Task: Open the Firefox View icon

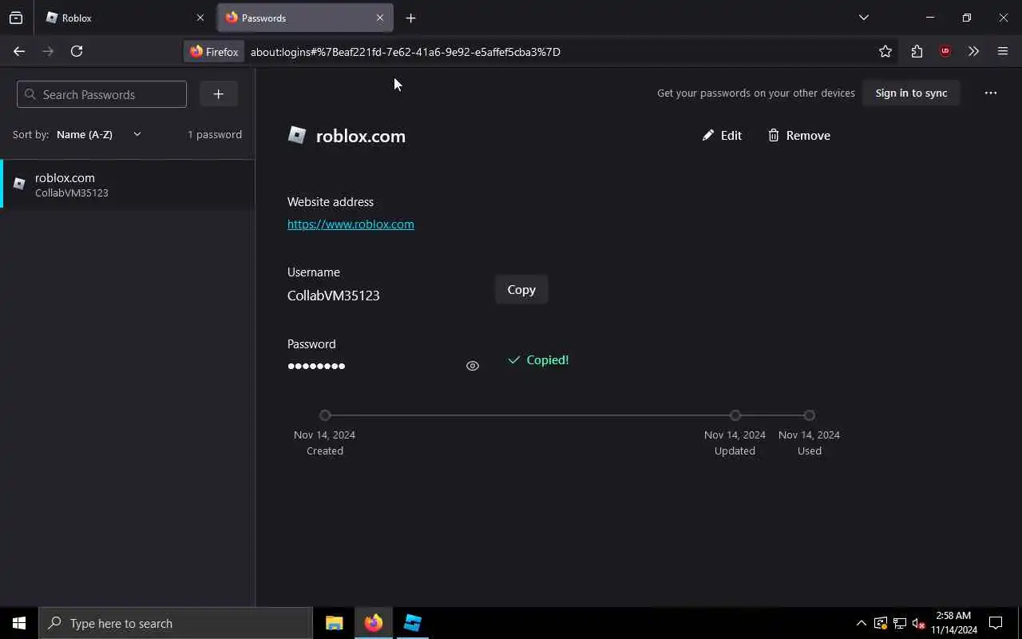Action: coord(16,18)
